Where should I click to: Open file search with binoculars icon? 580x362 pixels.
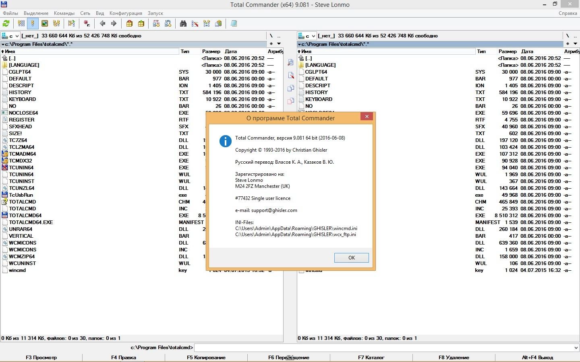pyautogui.click(x=183, y=23)
